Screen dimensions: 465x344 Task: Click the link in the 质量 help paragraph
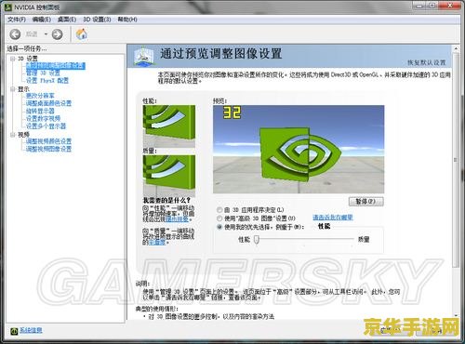157,242
